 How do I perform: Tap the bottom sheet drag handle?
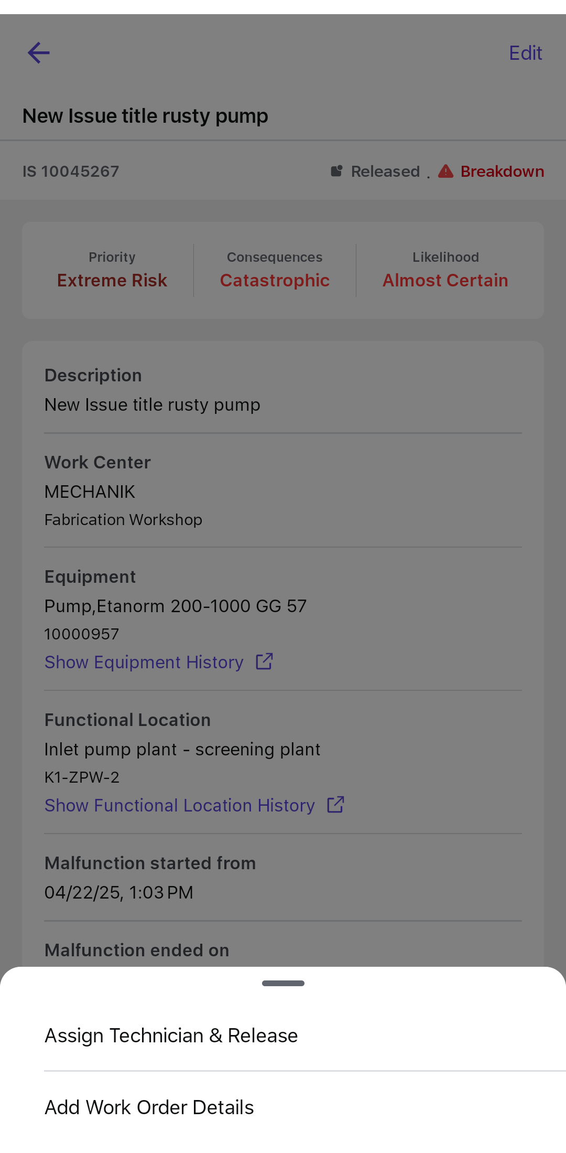[x=283, y=983]
